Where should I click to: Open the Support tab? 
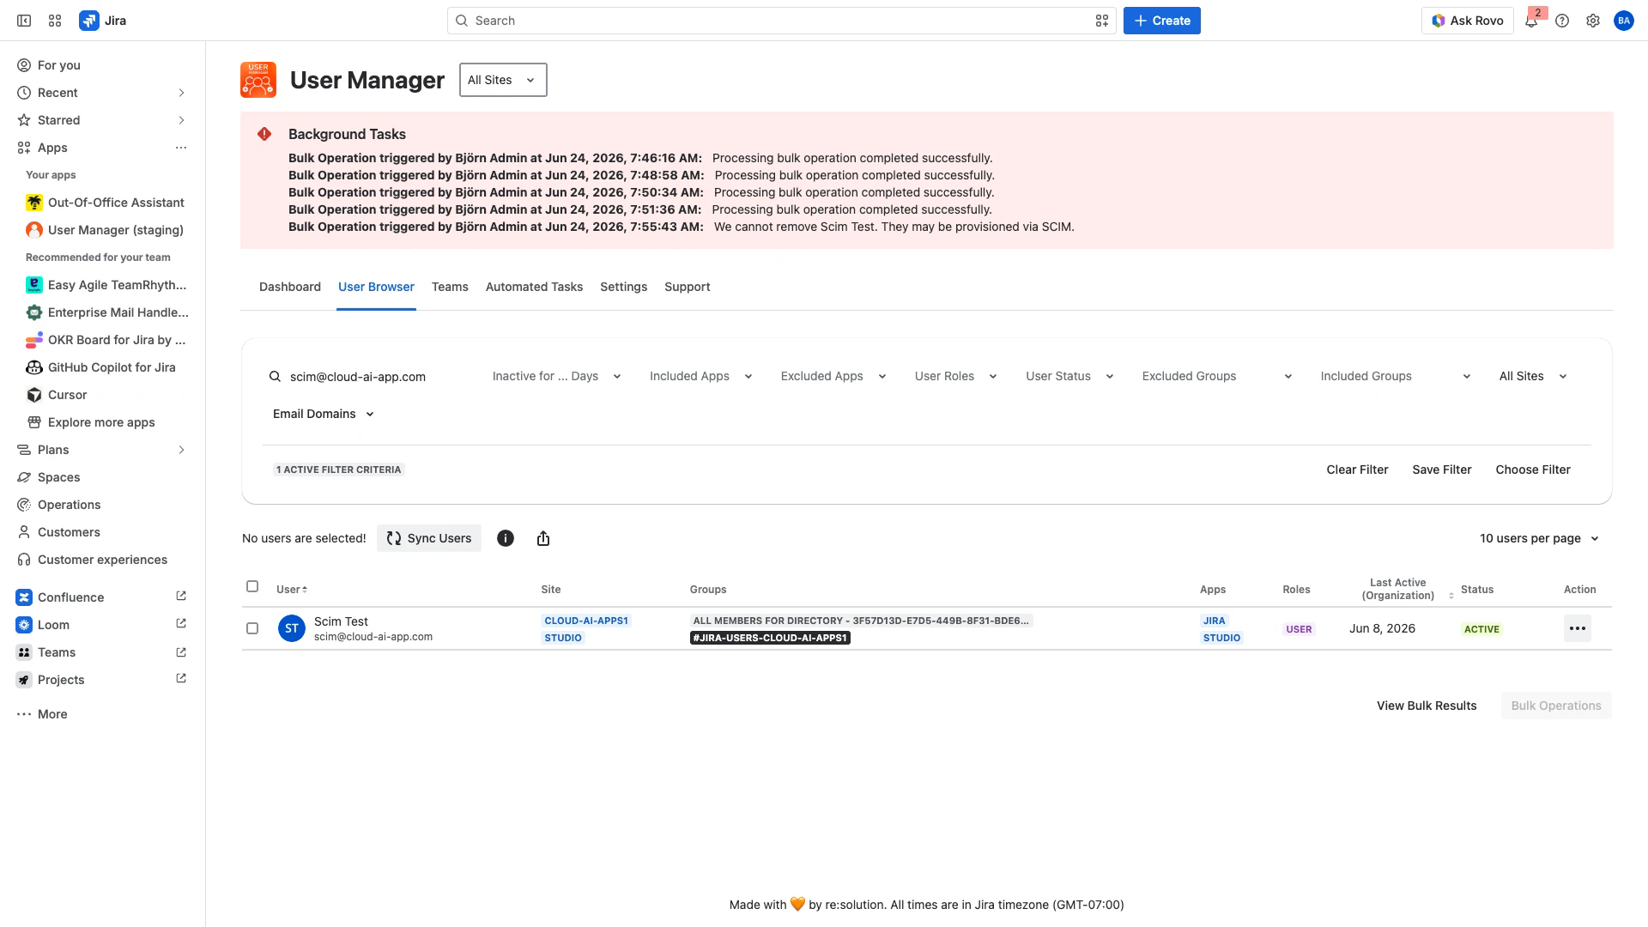688,287
